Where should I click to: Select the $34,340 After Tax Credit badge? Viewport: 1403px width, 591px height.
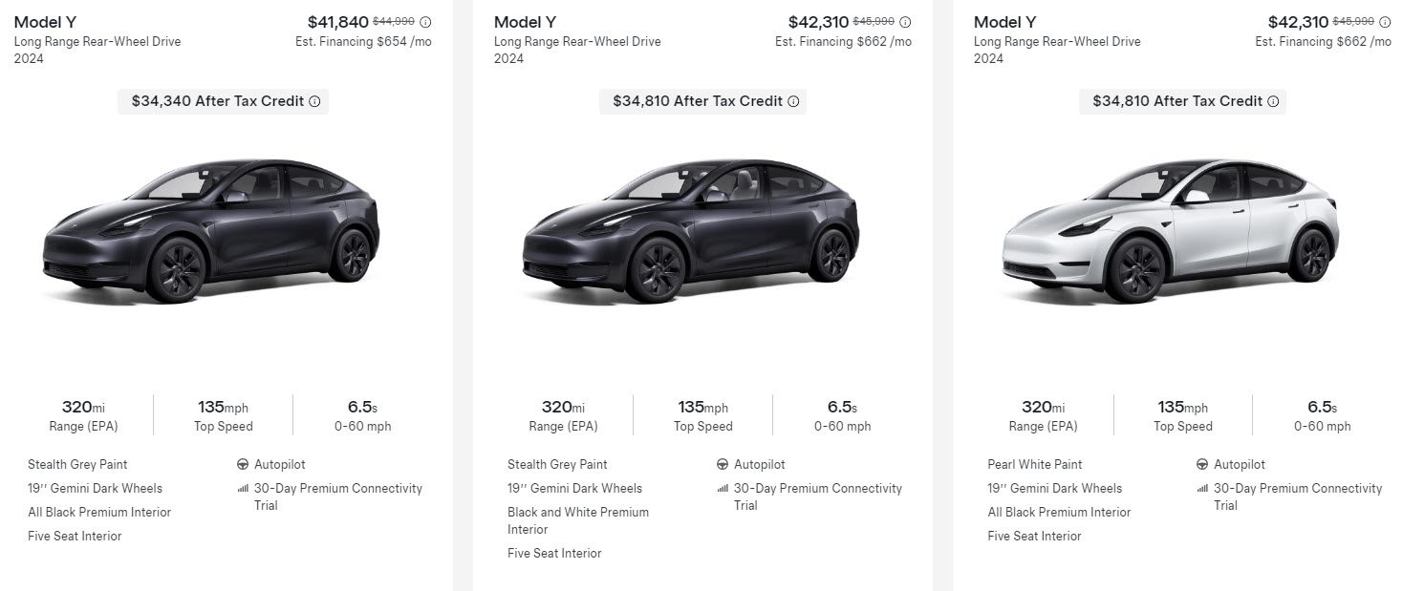coord(222,101)
